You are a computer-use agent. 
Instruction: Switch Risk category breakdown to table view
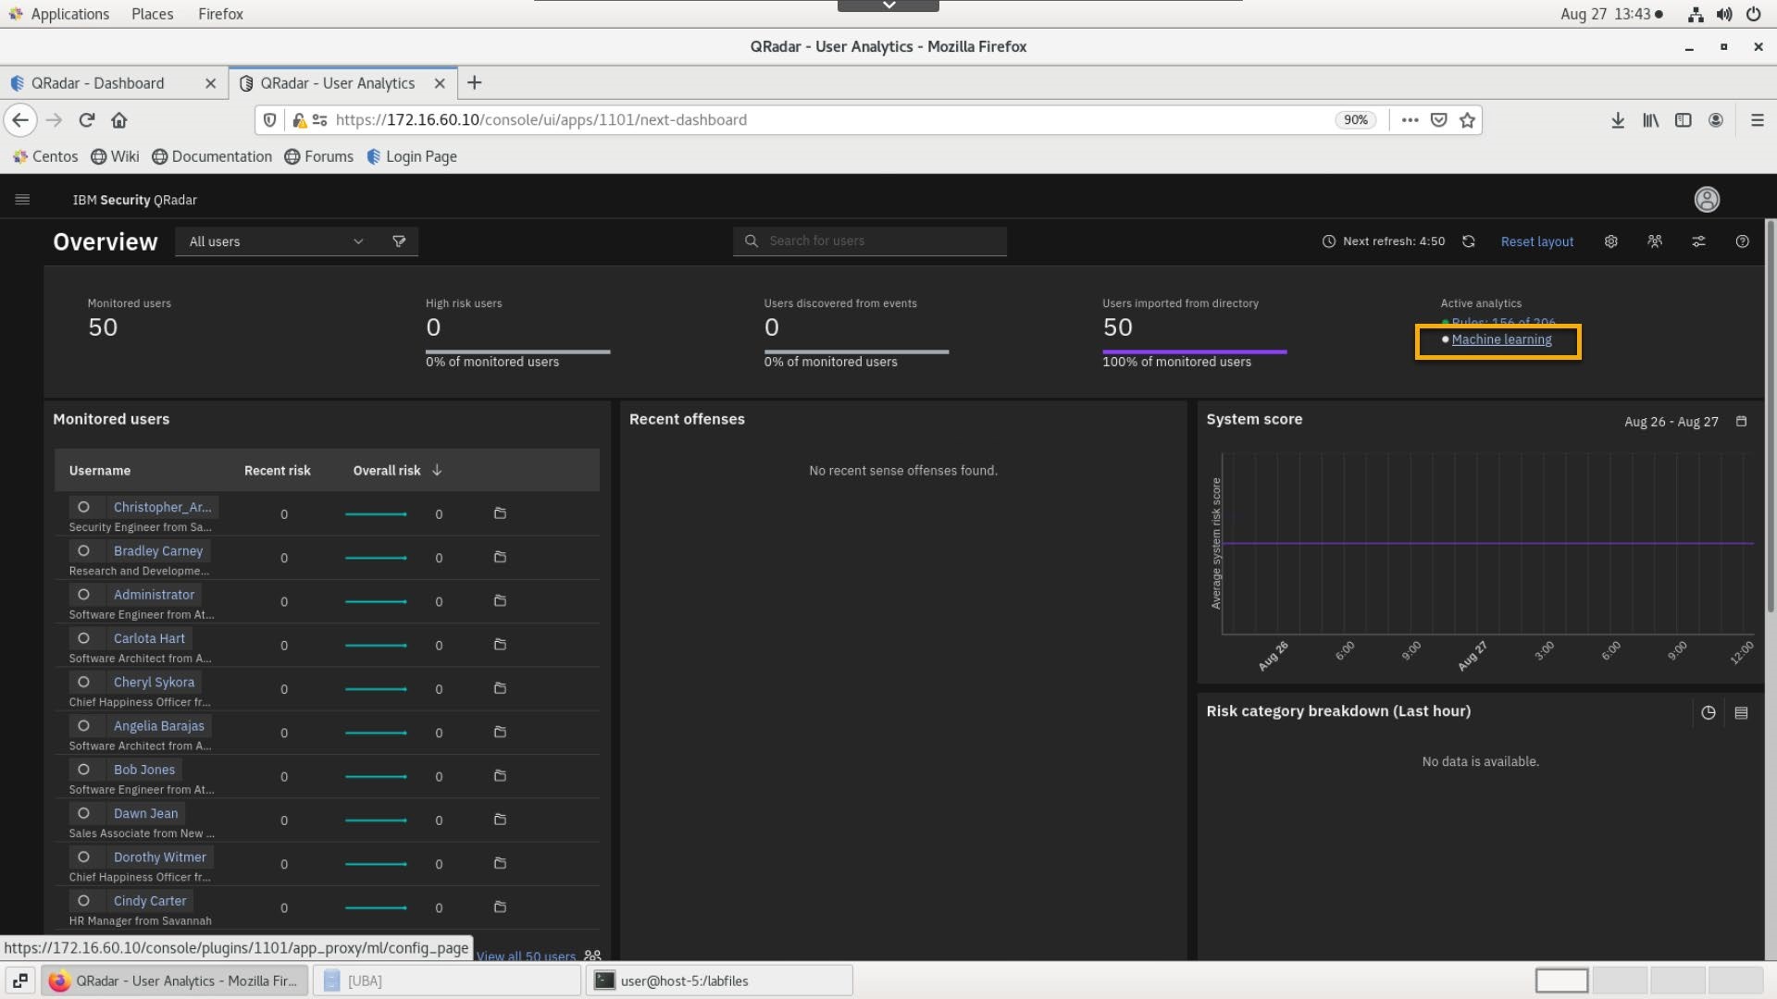click(1741, 713)
